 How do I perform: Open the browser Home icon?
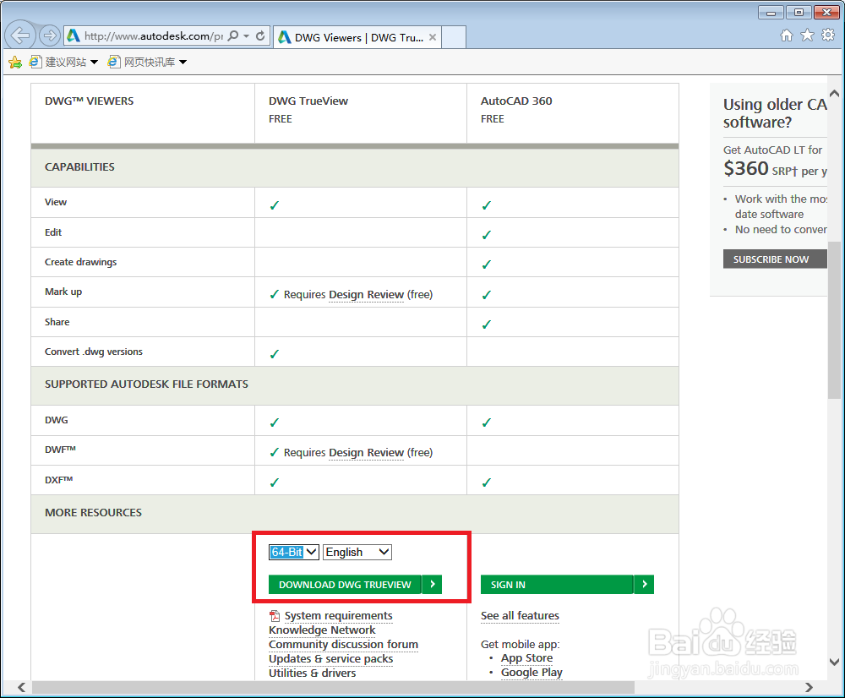[x=786, y=35]
